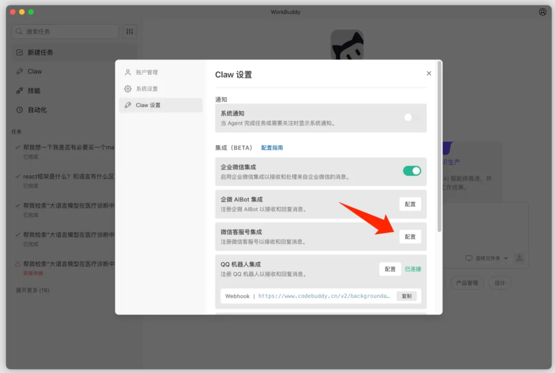Click 配置 for QQ 机器人集成

(x=390, y=269)
